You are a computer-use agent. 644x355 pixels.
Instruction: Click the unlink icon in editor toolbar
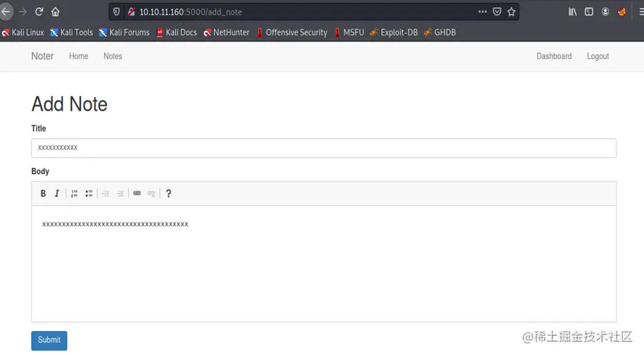coord(152,193)
